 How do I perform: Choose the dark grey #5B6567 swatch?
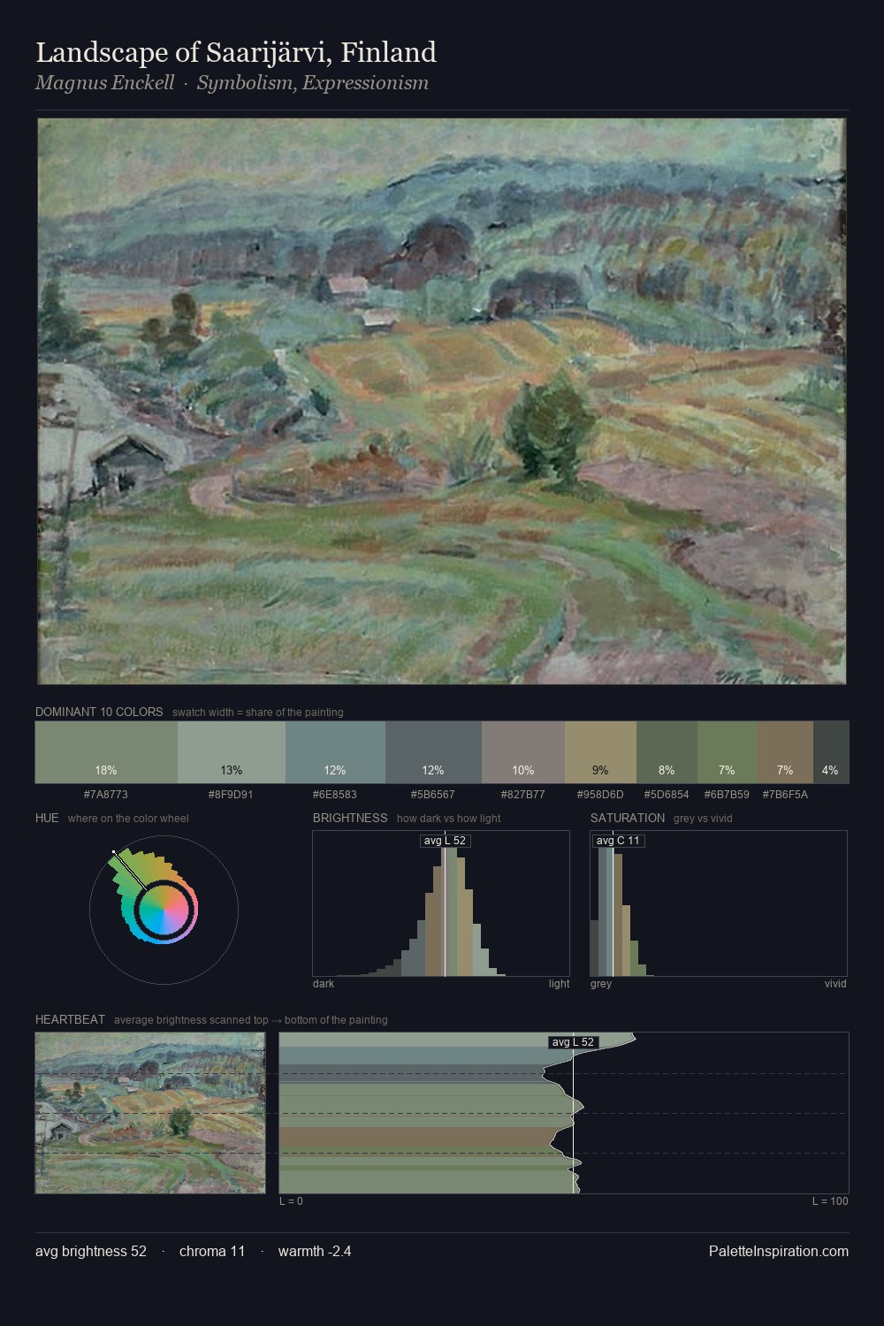click(433, 752)
